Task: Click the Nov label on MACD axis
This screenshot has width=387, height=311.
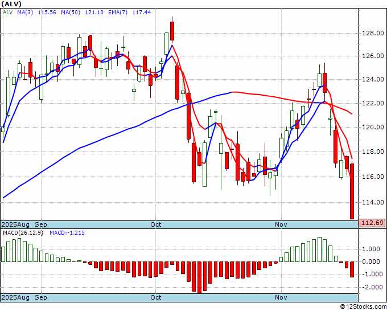Action: [x=281, y=297]
